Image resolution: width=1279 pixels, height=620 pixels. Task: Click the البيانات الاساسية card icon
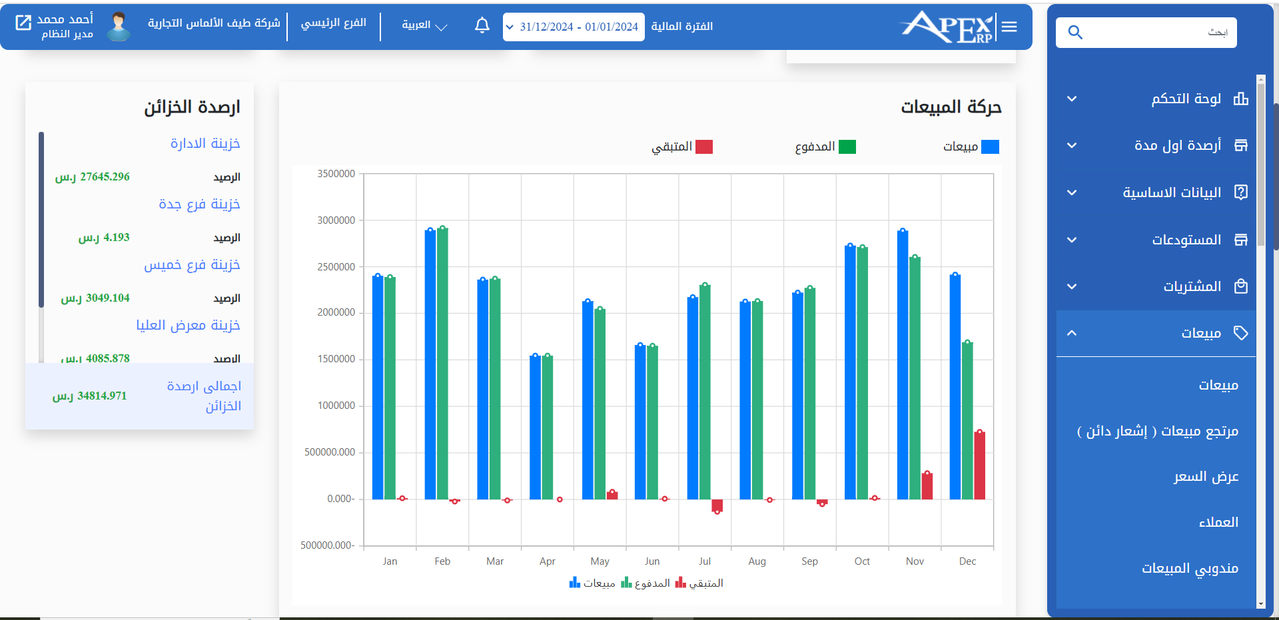[1242, 192]
